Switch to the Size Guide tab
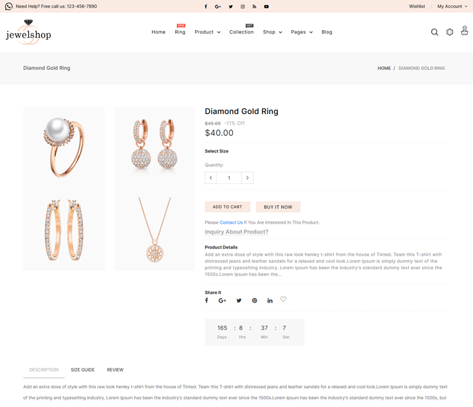Image resolution: width=473 pixels, height=407 pixels. coord(83,370)
